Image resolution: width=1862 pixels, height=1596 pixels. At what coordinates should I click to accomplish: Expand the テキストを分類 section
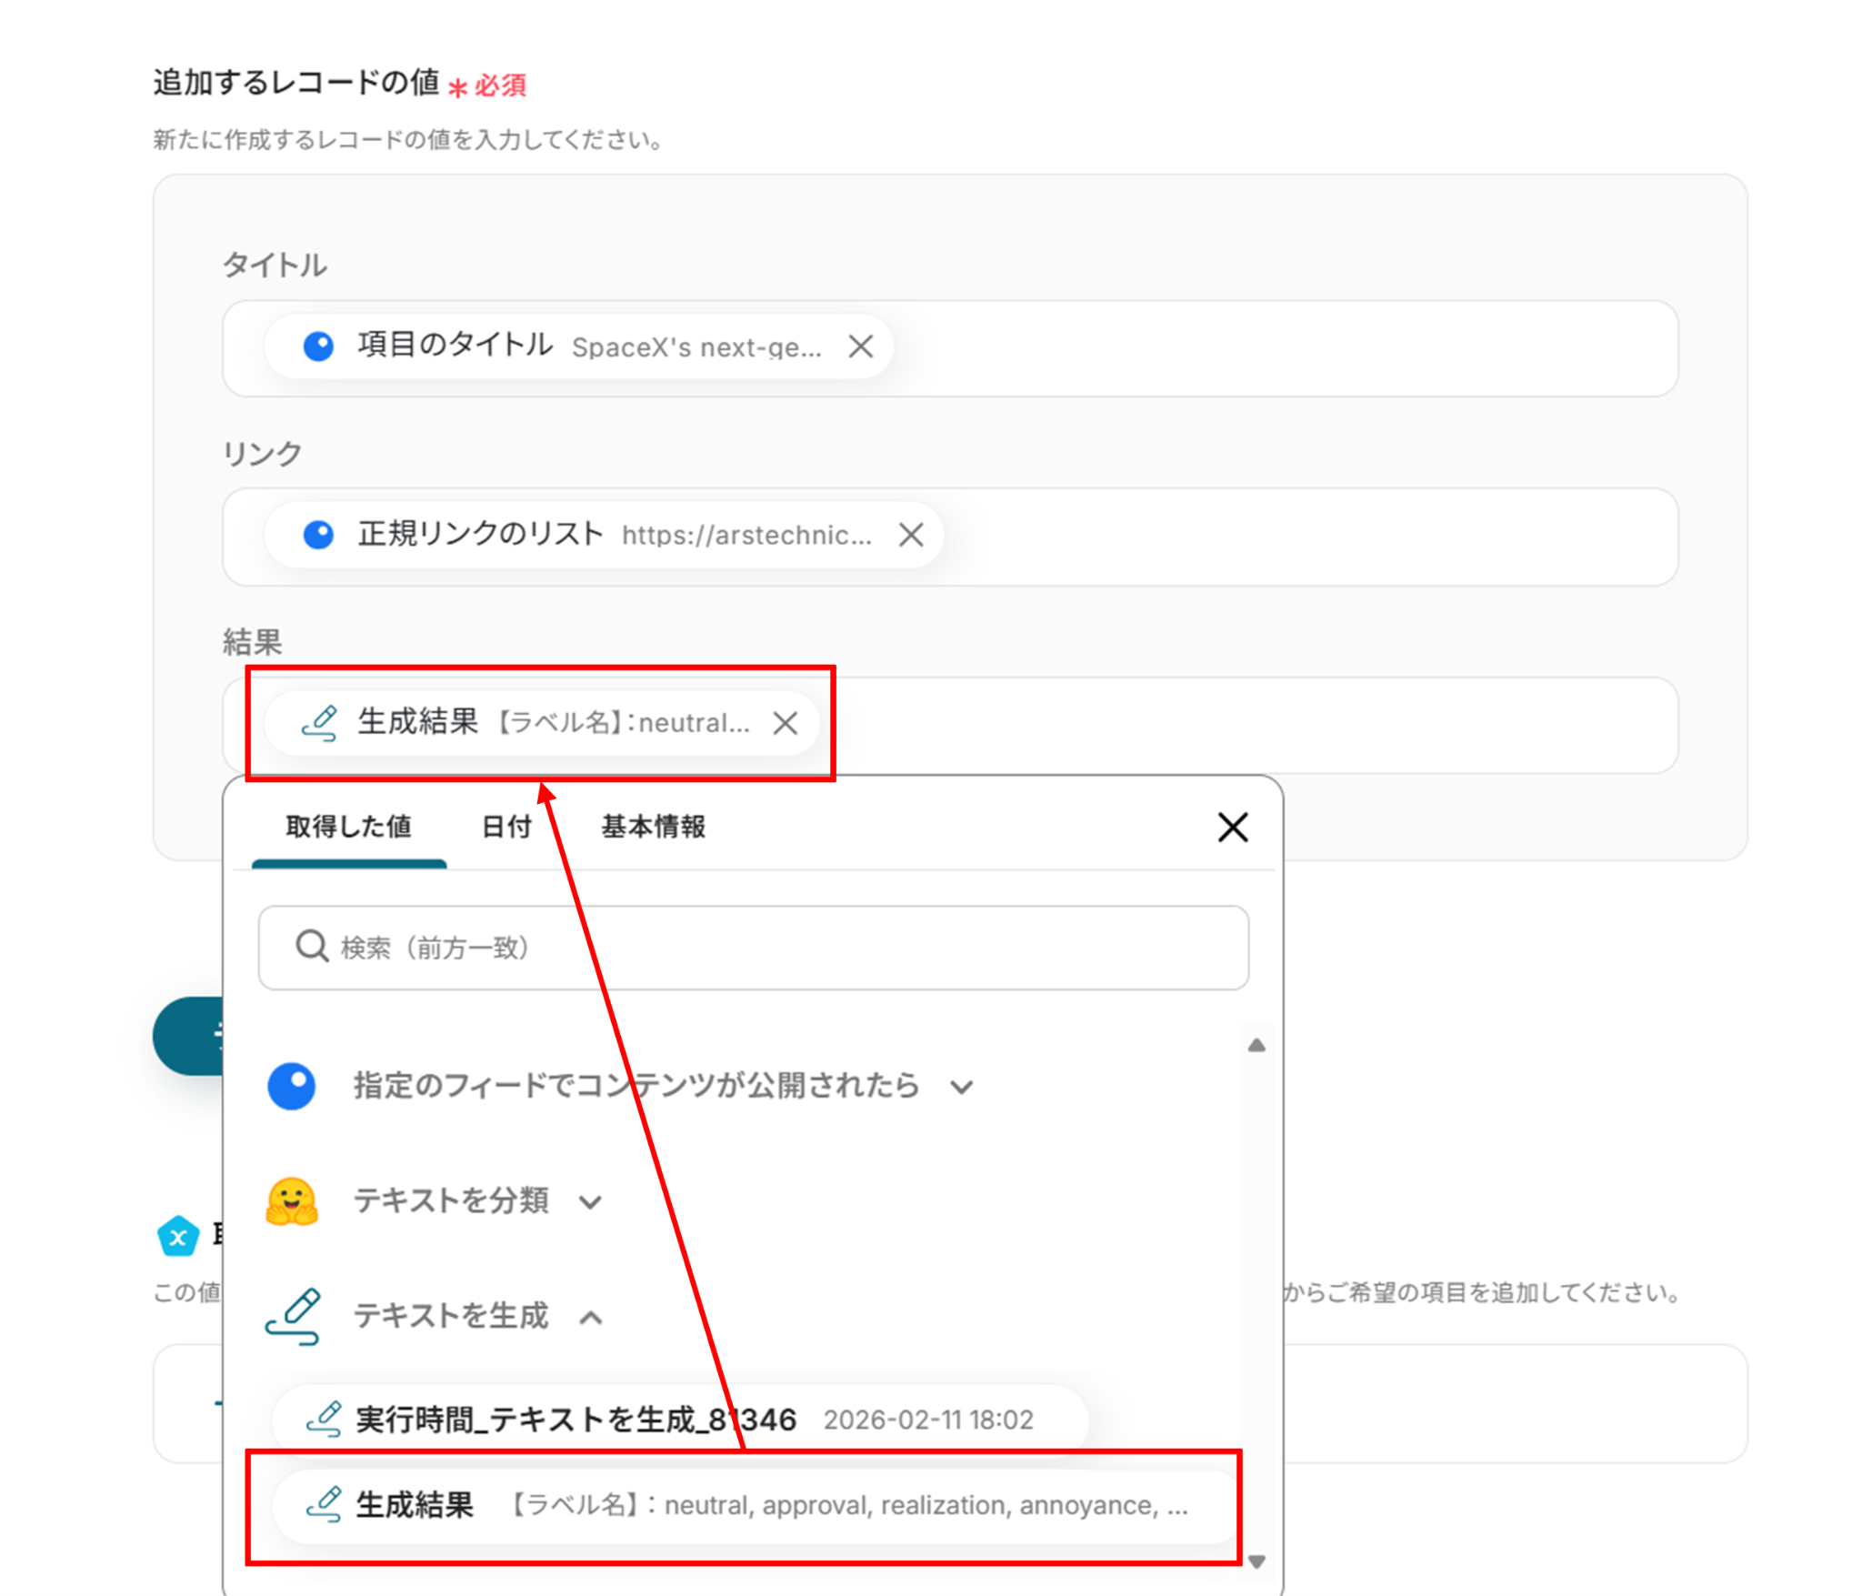[590, 1202]
